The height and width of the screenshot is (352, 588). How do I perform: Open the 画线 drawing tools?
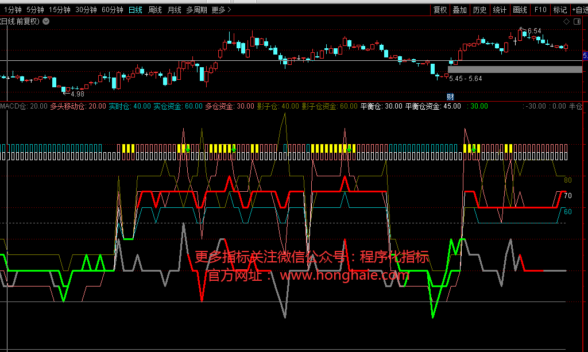click(520, 10)
